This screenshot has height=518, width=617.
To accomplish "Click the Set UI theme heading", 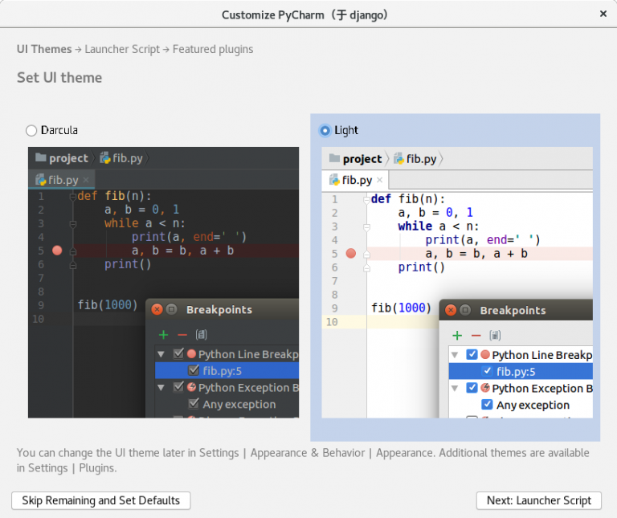I will (59, 77).
